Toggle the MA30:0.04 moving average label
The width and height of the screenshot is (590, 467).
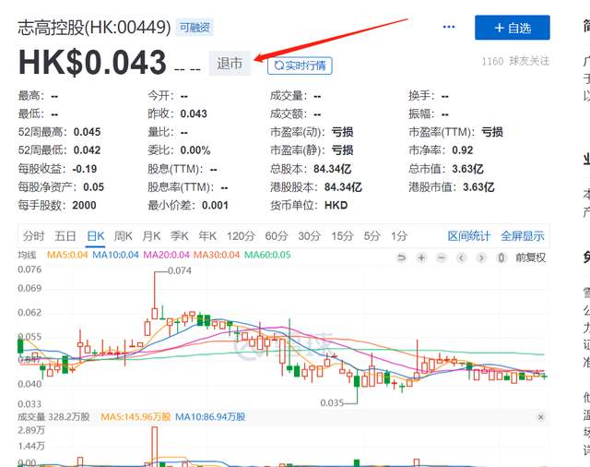click(217, 255)
